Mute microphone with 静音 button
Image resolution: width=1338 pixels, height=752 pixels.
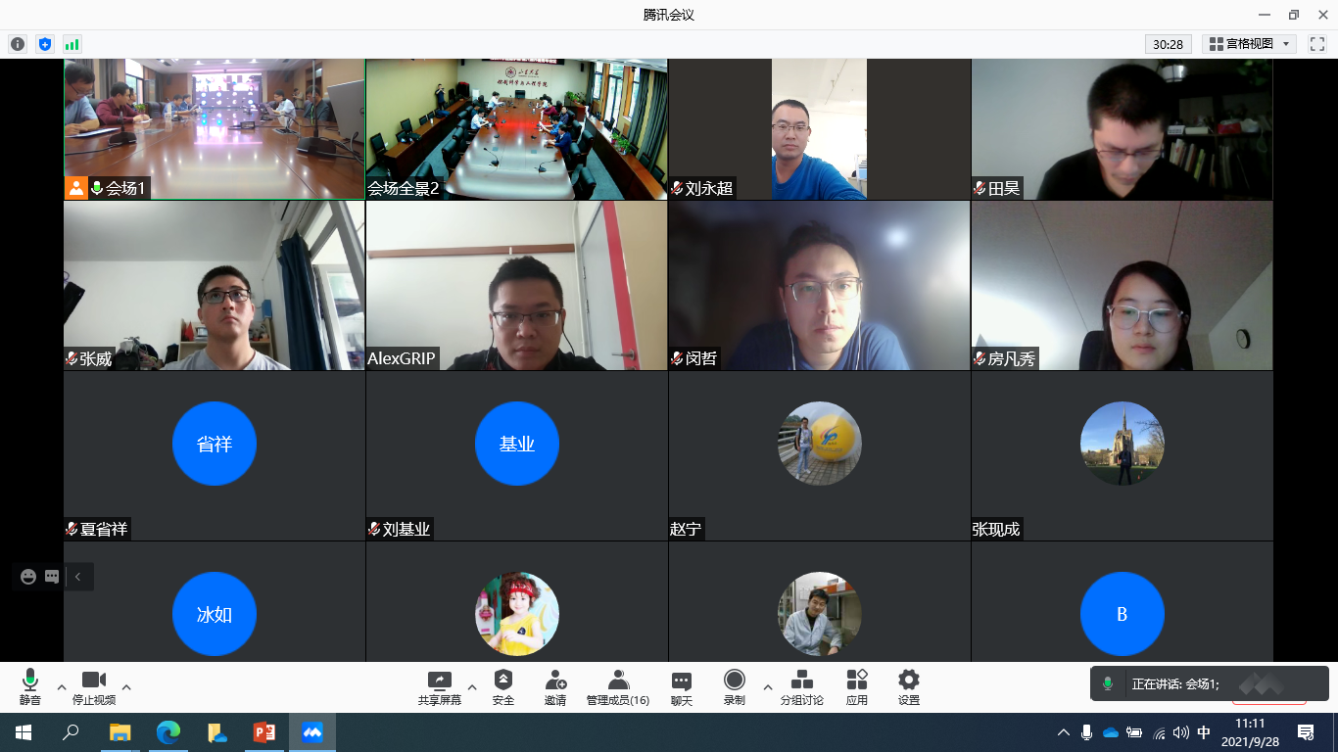tap(30, 687)
